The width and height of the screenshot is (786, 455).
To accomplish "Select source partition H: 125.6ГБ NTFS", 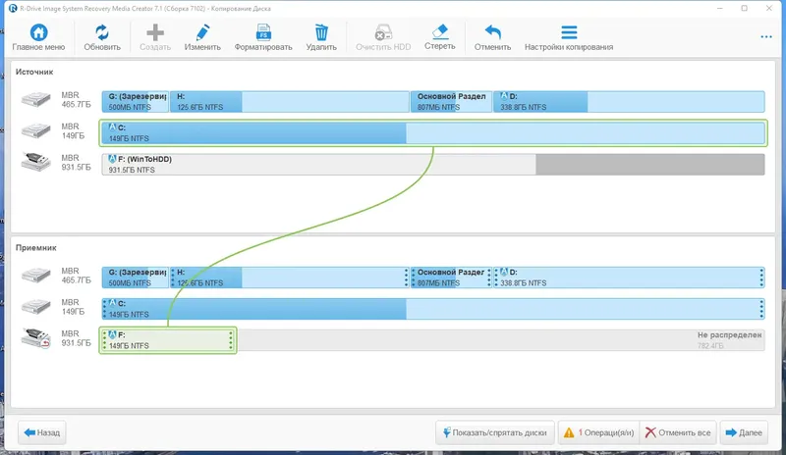I will click(x=289, y=101).
